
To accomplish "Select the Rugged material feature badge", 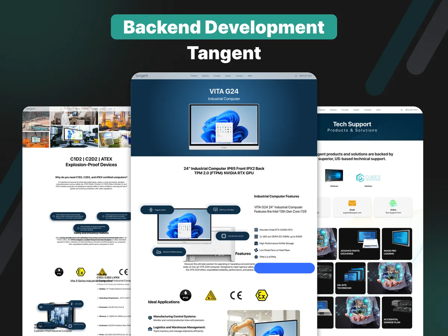I will point(158,210).
